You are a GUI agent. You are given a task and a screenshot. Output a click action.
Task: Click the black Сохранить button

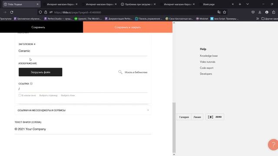(42, 27)
